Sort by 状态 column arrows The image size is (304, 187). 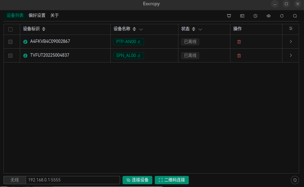pyautogui.click(x=194, y=29)
